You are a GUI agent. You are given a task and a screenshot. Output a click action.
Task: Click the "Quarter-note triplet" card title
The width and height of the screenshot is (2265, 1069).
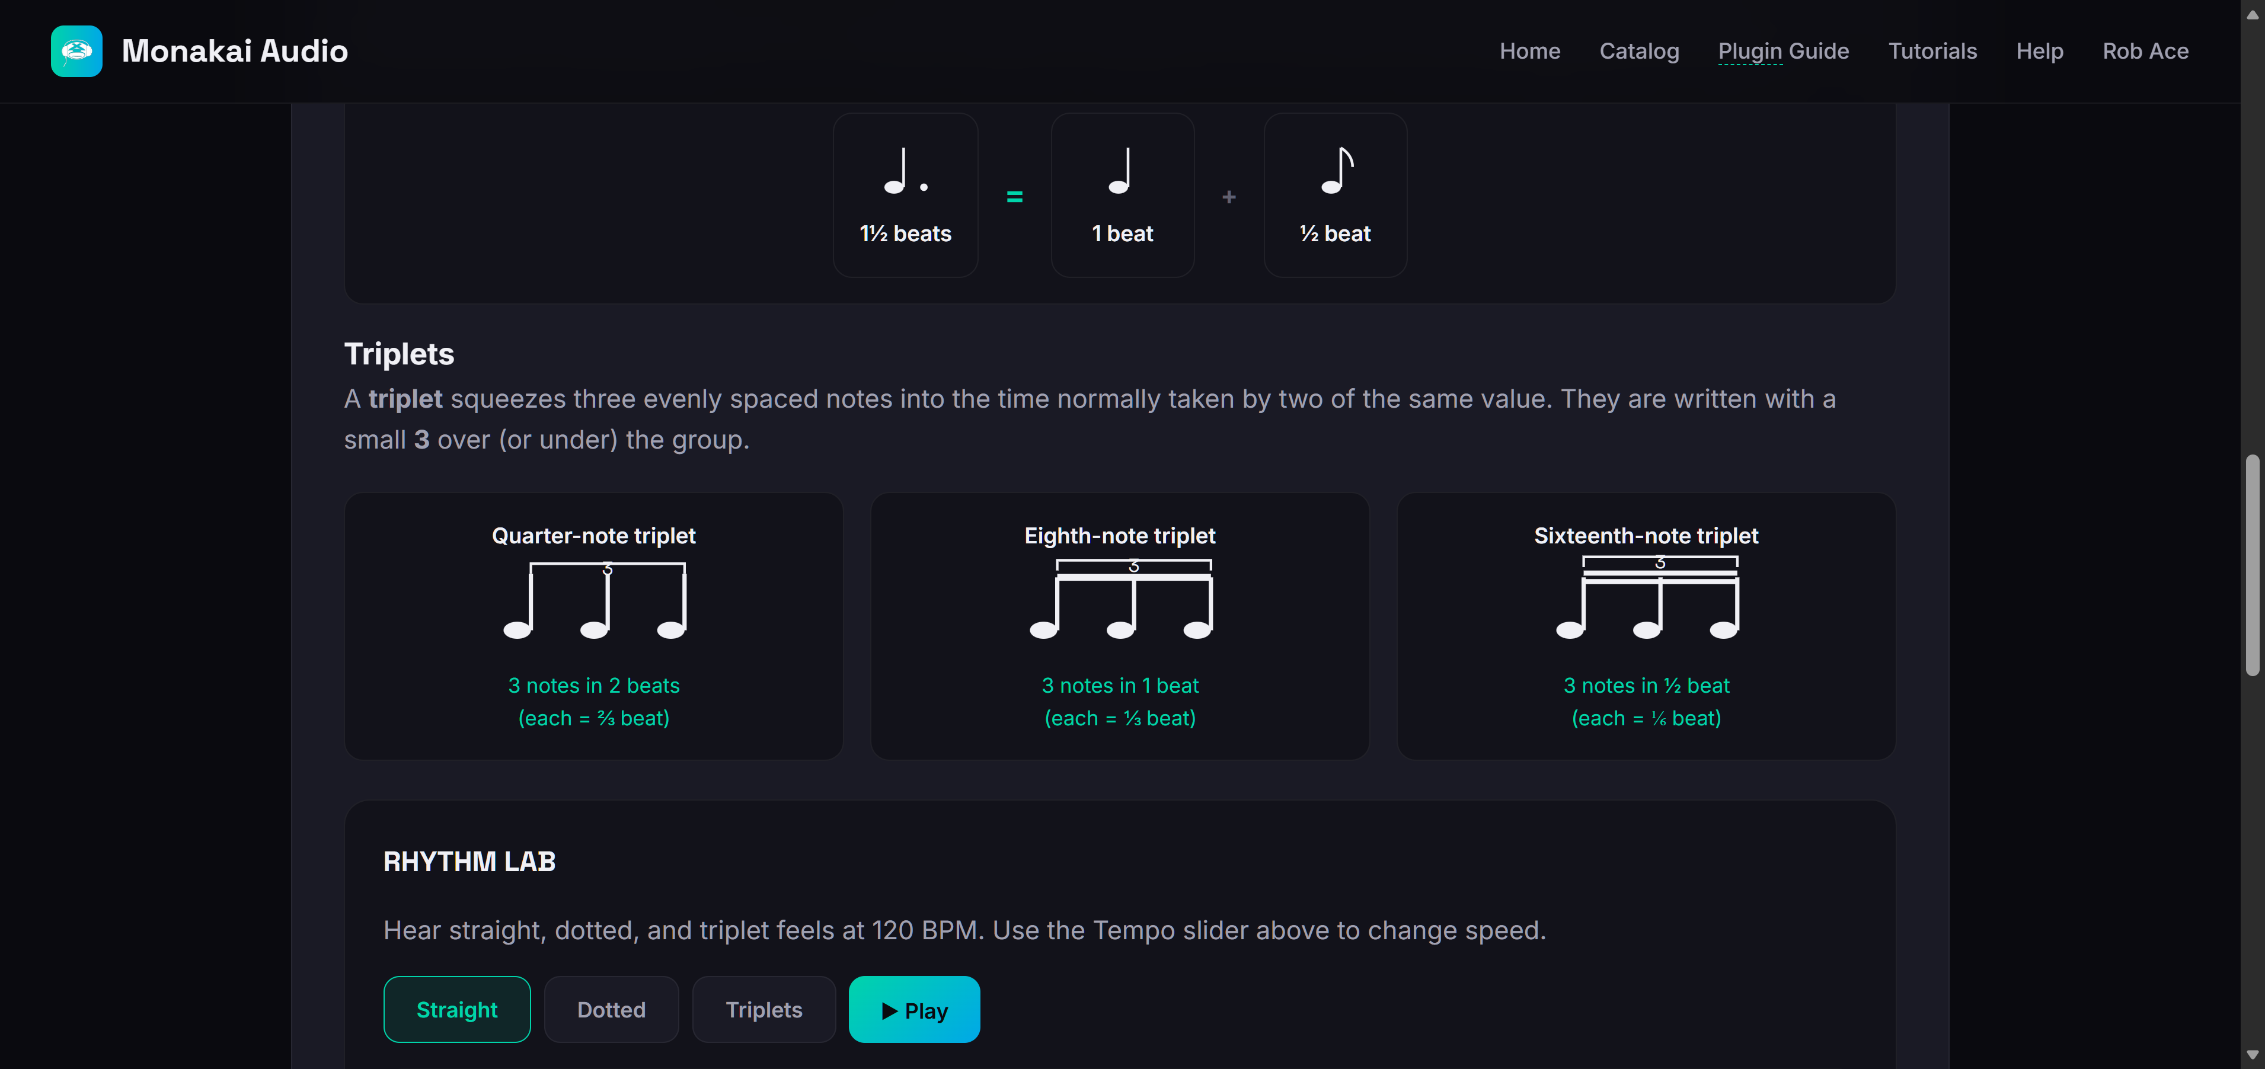pos(593,536)
